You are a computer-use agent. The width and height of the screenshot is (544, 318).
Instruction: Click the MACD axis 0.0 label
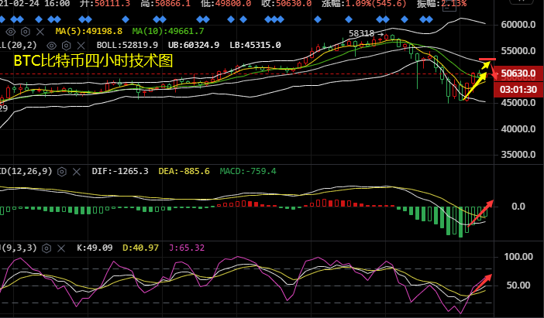(518, 207)
